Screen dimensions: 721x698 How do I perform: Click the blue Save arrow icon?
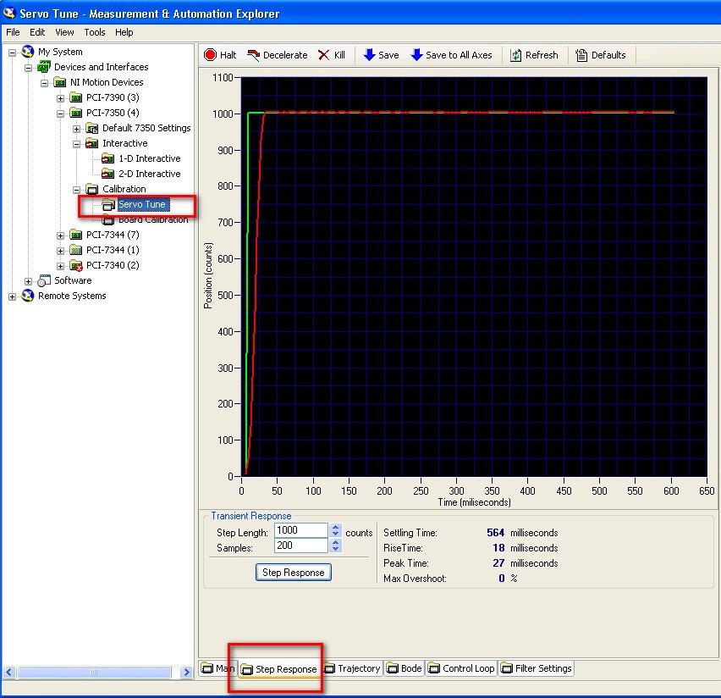369,55
